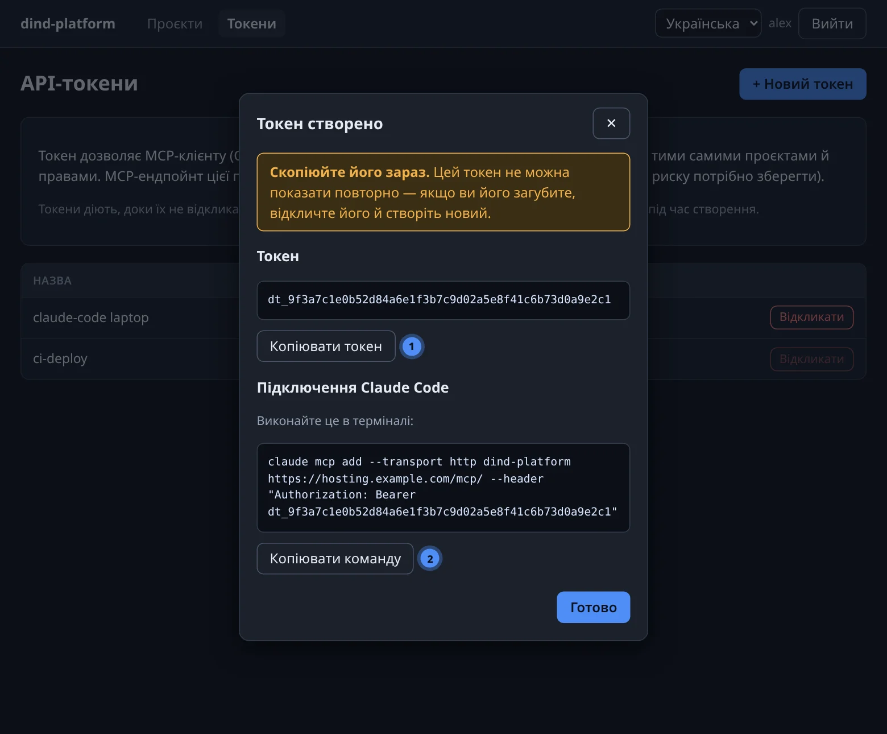
Task: Click the ci-deploy row name
Action: pyautogui.click(x=60, y=359)
